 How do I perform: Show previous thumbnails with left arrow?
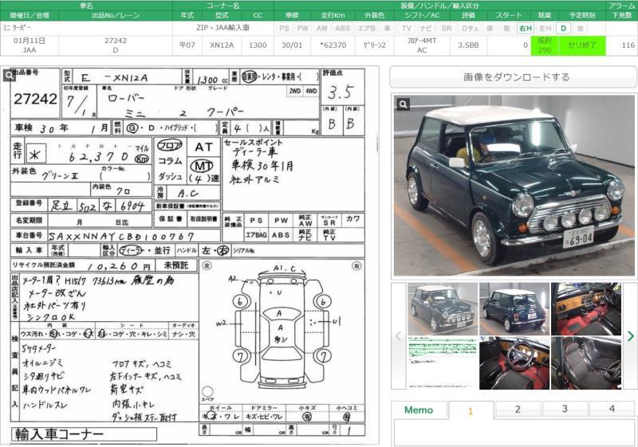pos(399,336)
